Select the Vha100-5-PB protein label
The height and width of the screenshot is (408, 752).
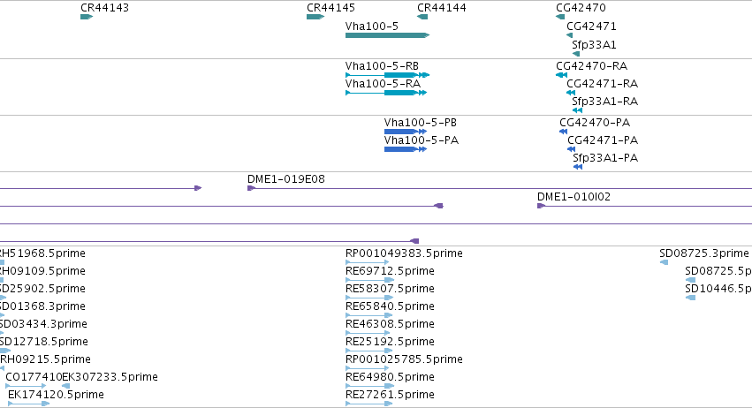pyautogui.click(x=420, y=123)
